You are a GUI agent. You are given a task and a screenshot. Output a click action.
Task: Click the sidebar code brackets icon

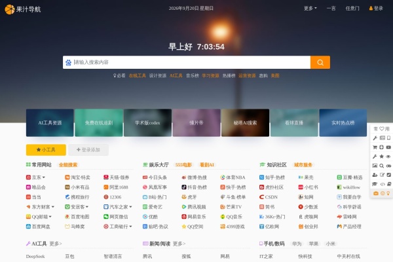(383, 184)
